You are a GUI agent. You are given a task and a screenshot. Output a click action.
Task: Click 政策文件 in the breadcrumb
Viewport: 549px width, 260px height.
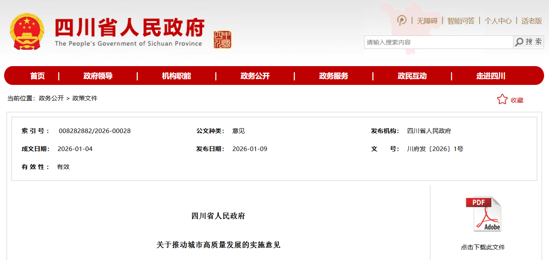(85, 98)
